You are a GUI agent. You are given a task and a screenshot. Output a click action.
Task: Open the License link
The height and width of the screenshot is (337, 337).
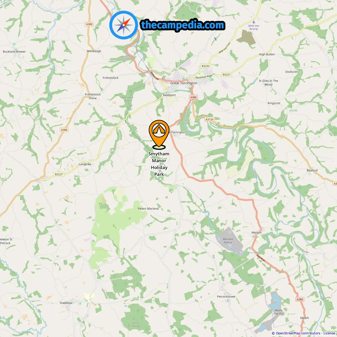329,333
